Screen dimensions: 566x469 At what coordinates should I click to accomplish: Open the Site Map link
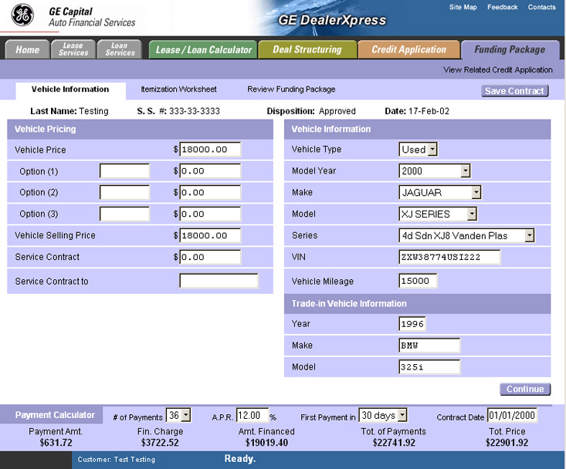463,7
